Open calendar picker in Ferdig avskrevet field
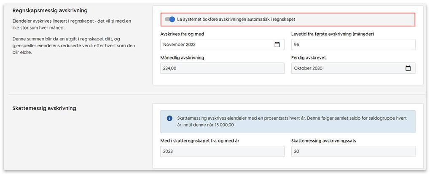The image size is (430, 174). 408,68
